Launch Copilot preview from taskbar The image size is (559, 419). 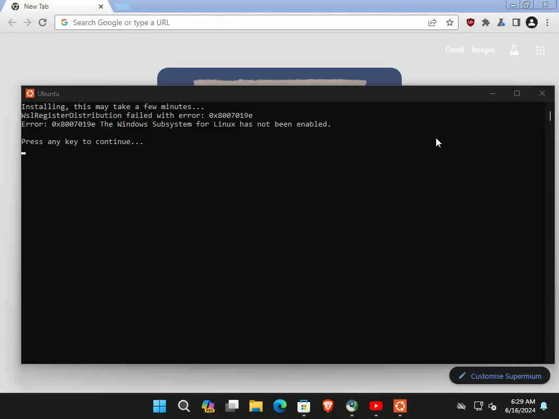pyautogui.click(x=207, y=406)
